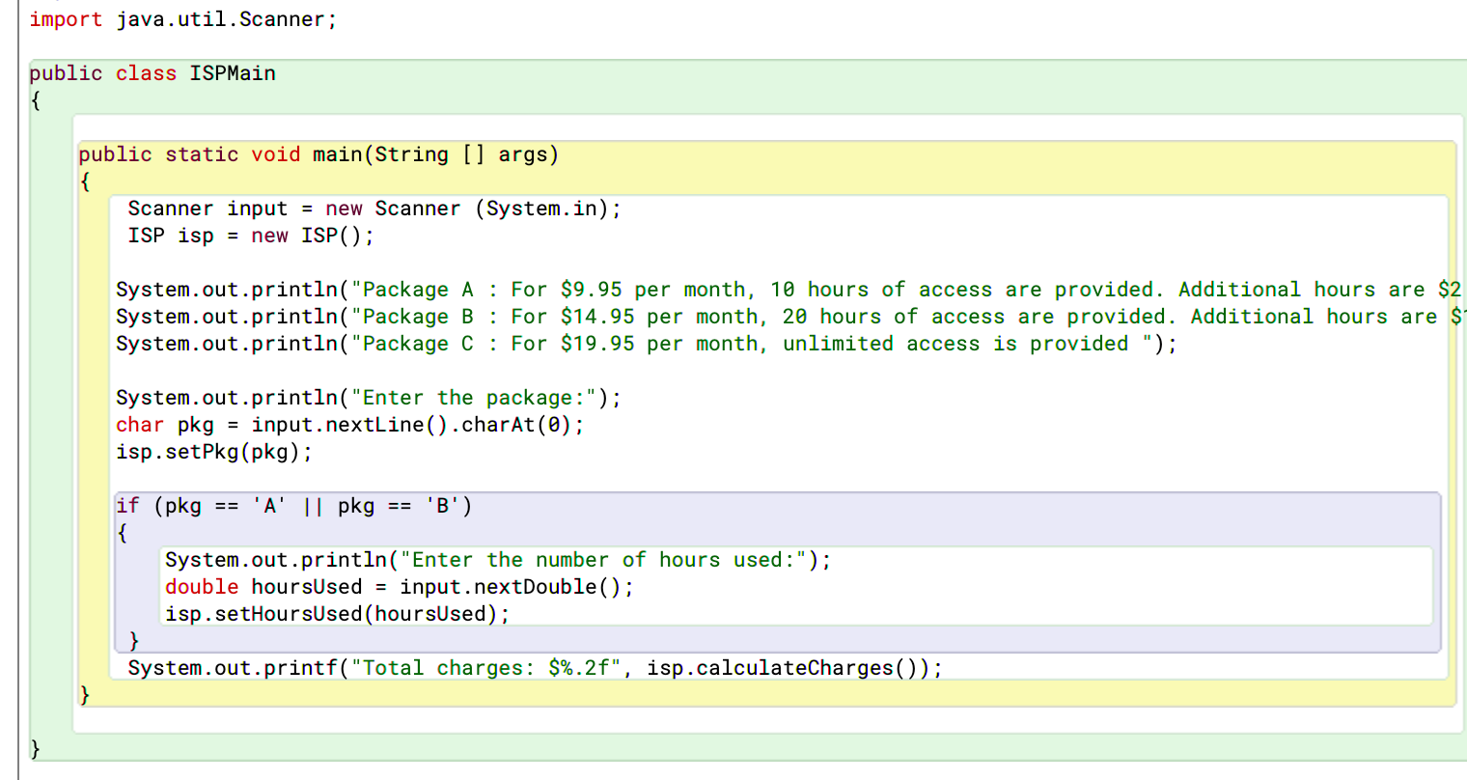
Task: Select the 'Enter the number of hours used:' println line
Action: point(498,560)
